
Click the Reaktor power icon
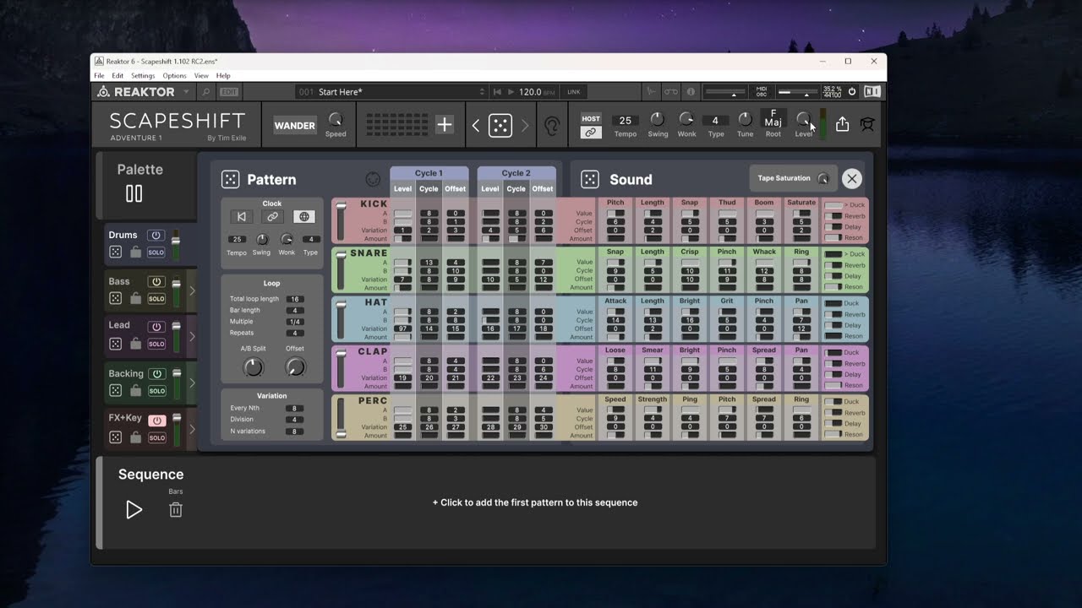pyautogui.click(x=852, y=91)
